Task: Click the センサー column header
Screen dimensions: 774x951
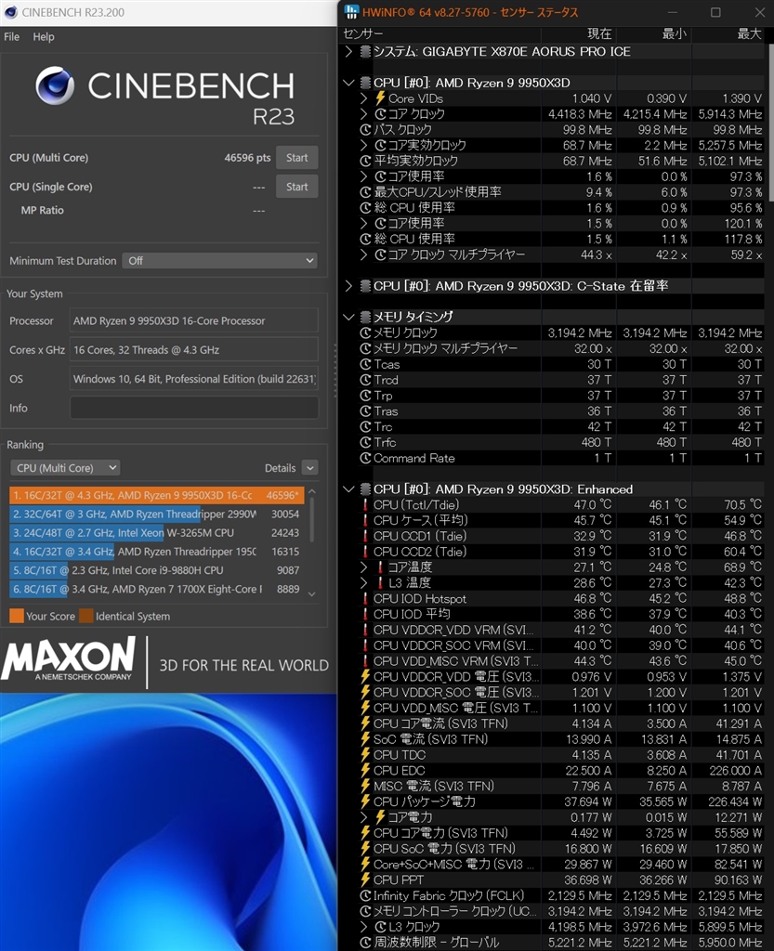Action: pos(363,34)
